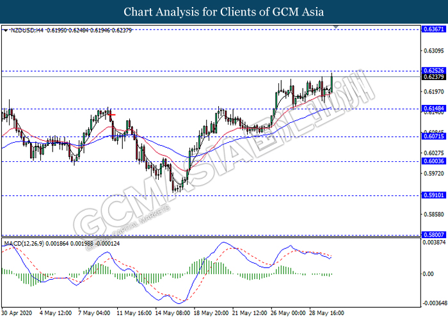Click the MACD scale value -0.003648
This screenshot has height=320, width=448.
[x=433, y=303]
